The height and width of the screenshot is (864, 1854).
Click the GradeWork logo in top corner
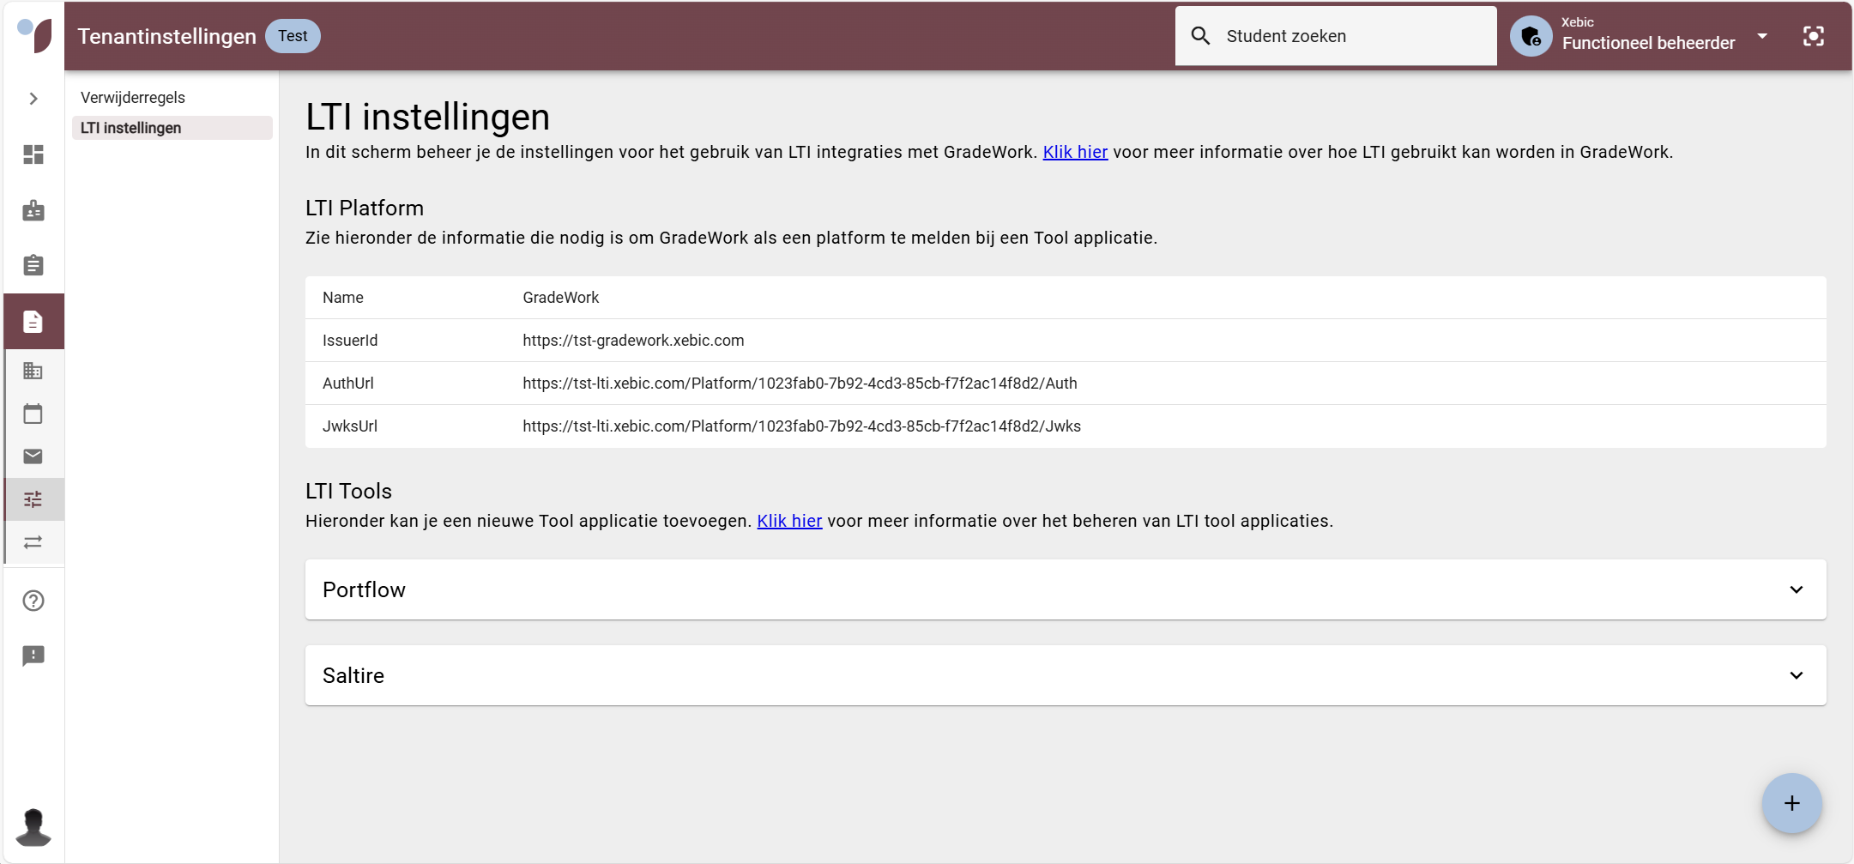[34, 35]
